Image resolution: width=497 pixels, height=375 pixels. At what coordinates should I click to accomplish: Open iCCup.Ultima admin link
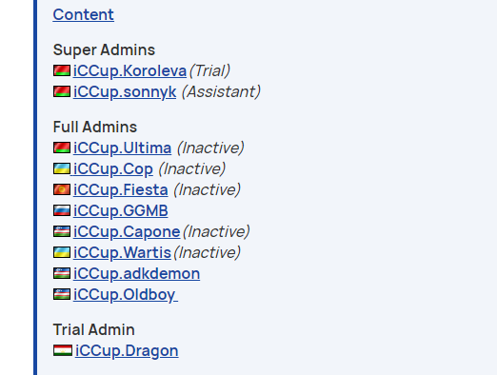(122, 148)
